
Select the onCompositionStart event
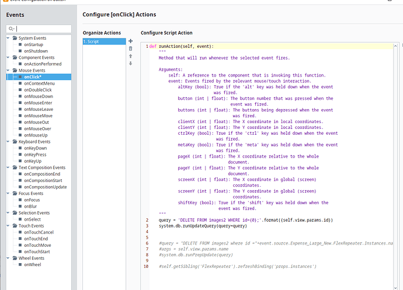click(x=43, y=180)
